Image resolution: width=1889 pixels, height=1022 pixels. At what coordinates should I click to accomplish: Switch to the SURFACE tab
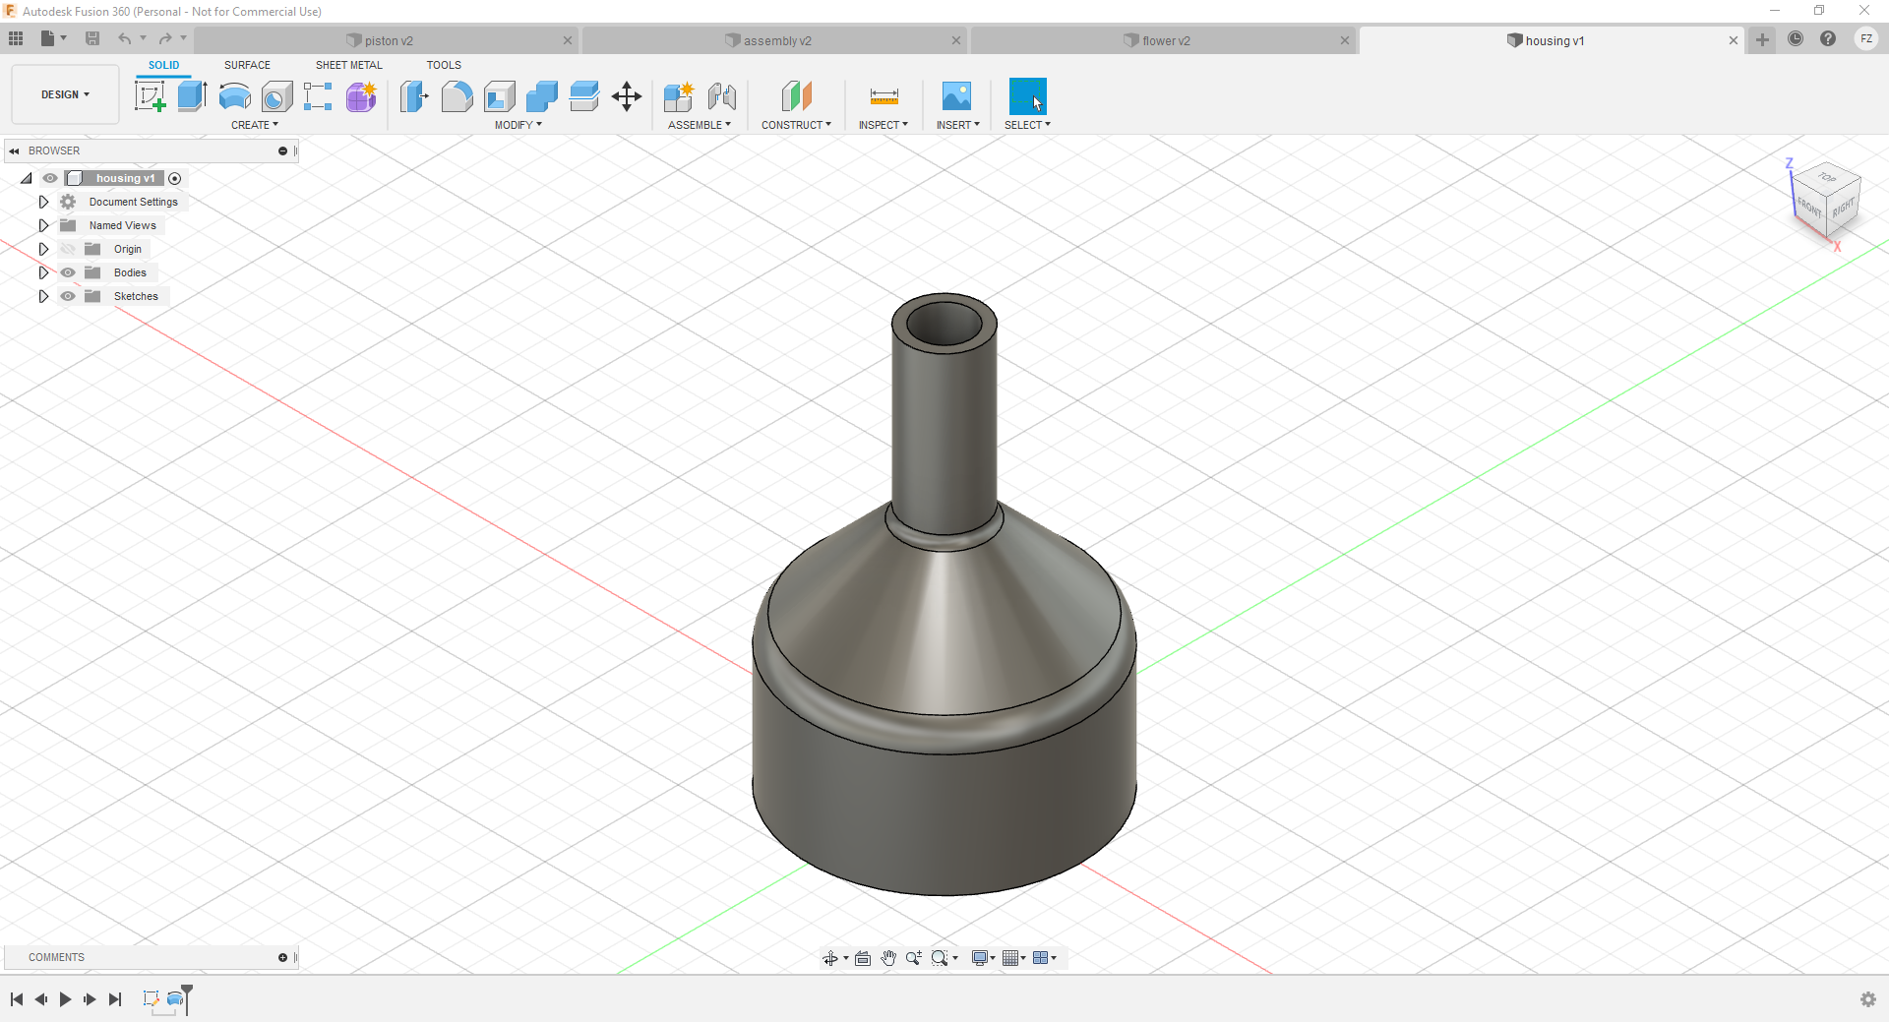click(x=247, y=65)
